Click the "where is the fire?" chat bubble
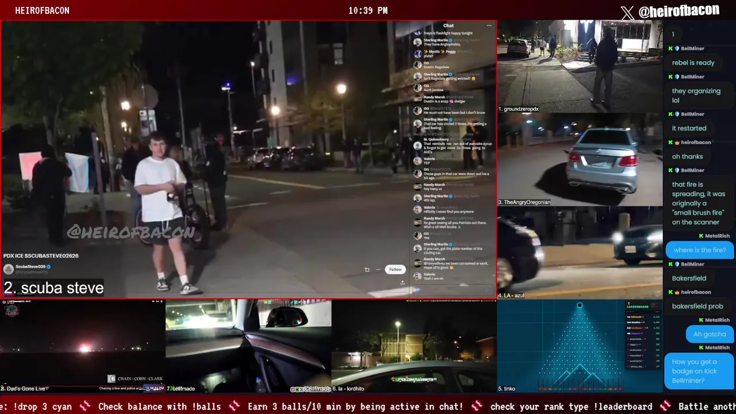 point(700,250)
